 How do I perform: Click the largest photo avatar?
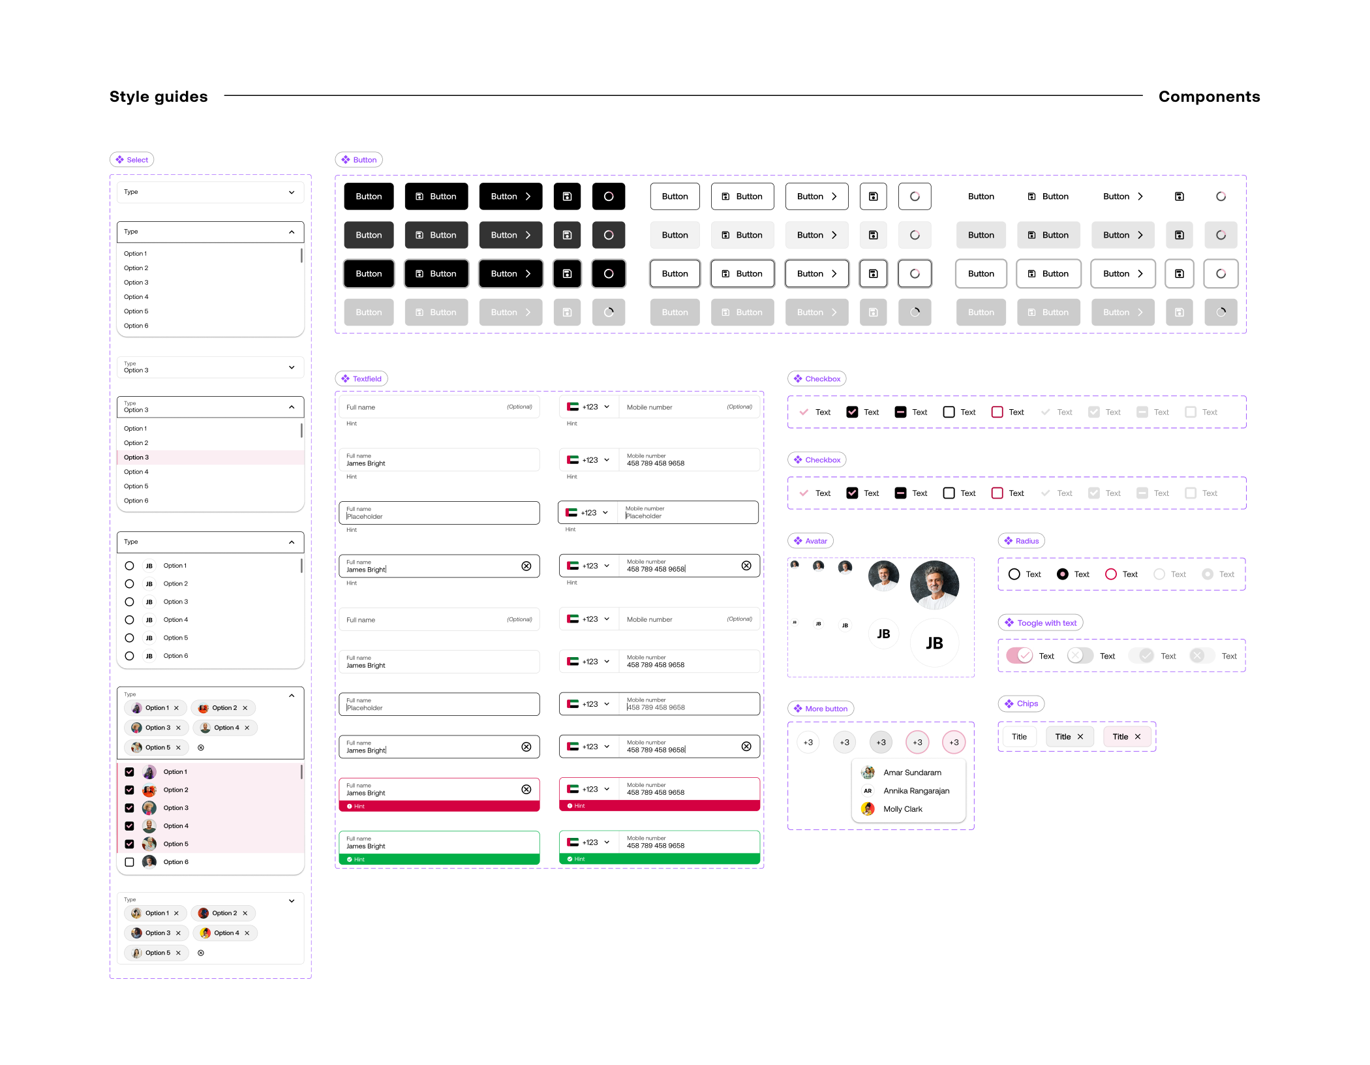coord(934,584)
